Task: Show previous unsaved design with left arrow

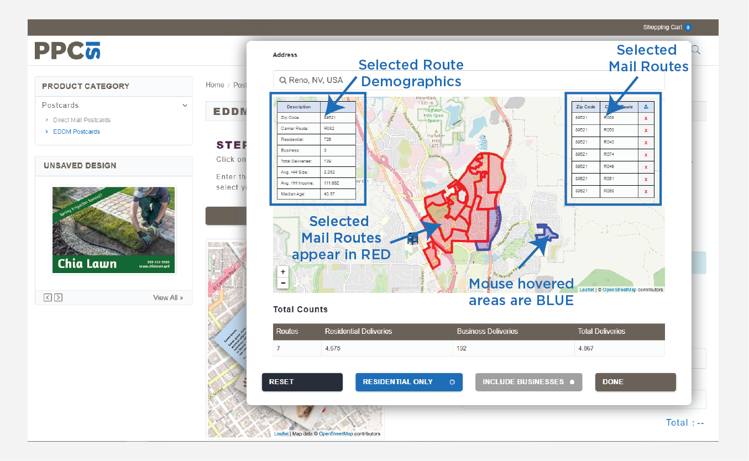Action: tap(48, 297)
